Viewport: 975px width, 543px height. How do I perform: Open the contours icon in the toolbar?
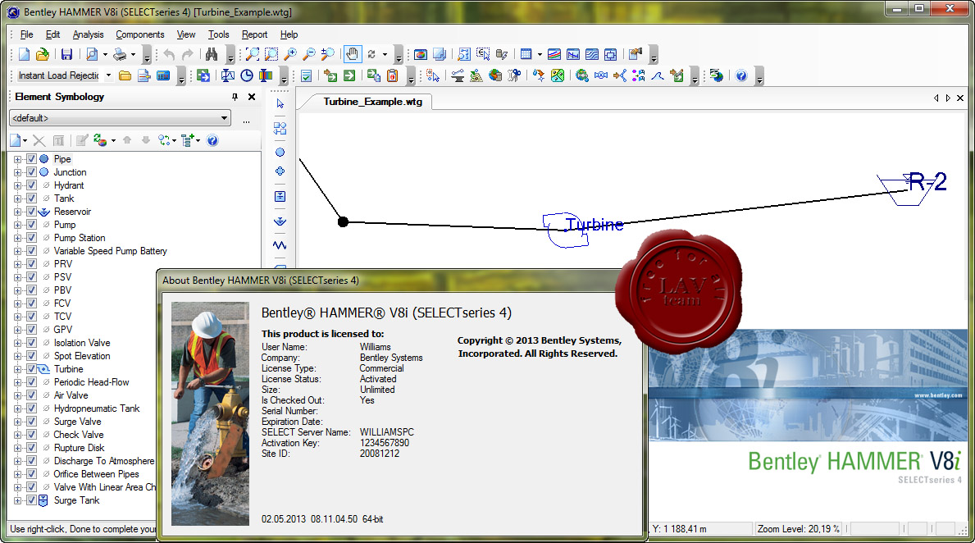click(591, 55)
